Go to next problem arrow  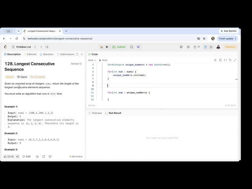[41, 47]
